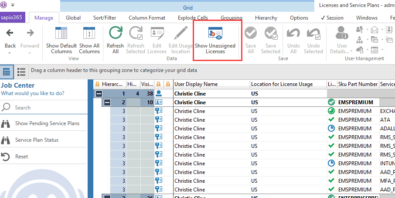
Task: Open Show Pending Service Plans binoculars
Action: pyautogui.click(x=6, y=123)
